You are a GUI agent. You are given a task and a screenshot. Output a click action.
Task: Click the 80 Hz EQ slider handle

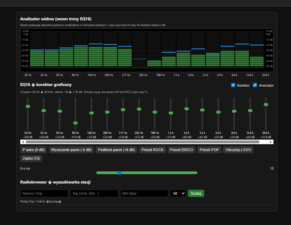[x=75, y=123]
